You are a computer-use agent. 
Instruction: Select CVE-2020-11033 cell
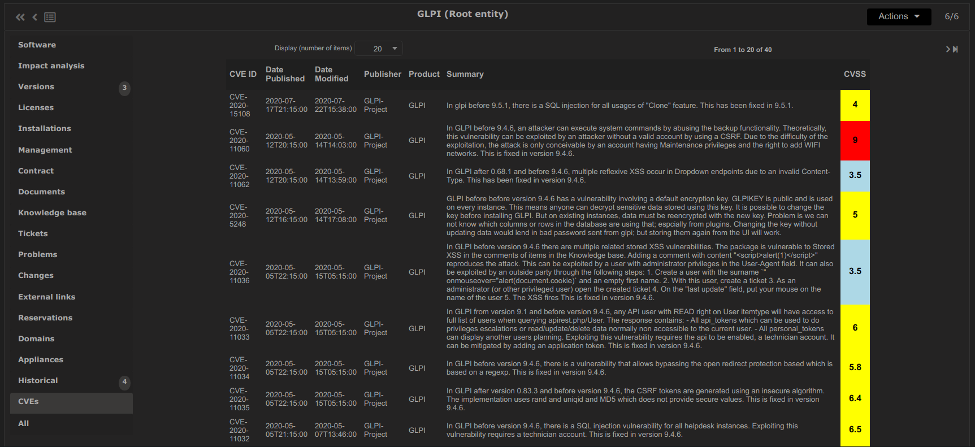point(240,328)
